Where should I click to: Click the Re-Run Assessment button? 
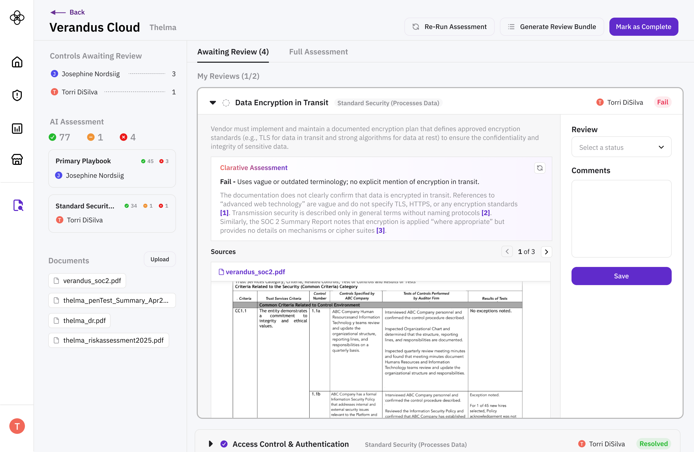coord(449,27)
